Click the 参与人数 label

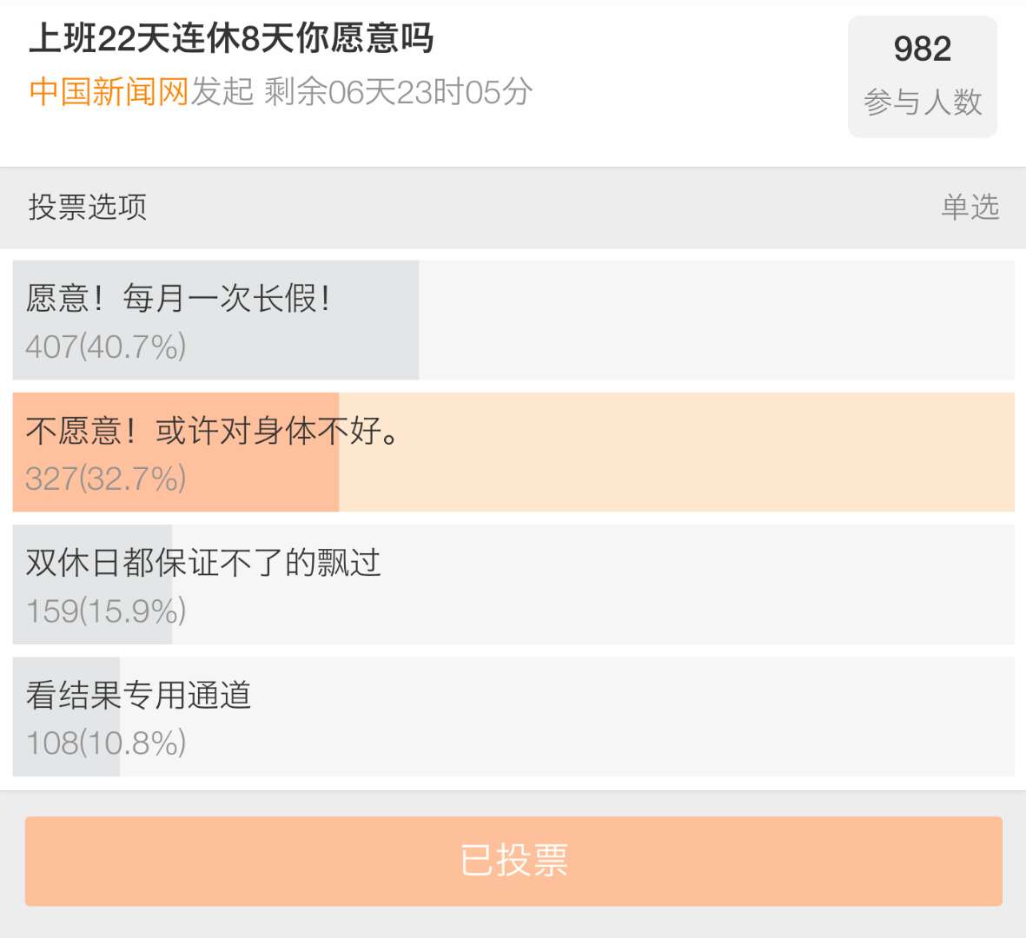tap(923, 102)
